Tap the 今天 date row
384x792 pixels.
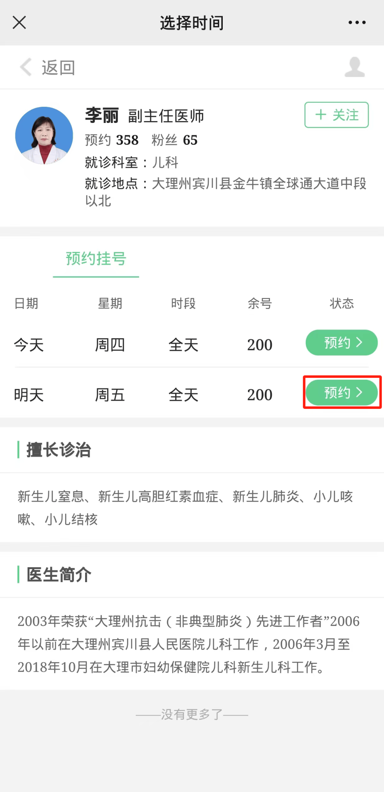point(29,345)
